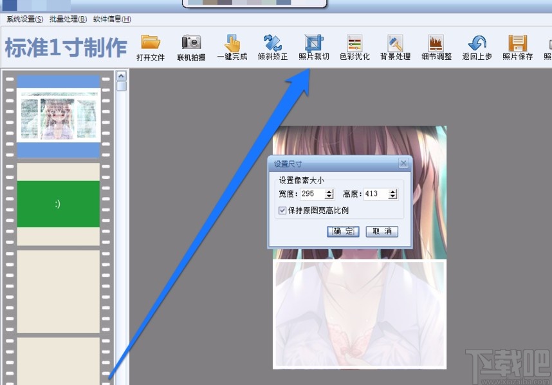
Task: Run 一键完成 one-click finish
Action: [x=232, y=47]
